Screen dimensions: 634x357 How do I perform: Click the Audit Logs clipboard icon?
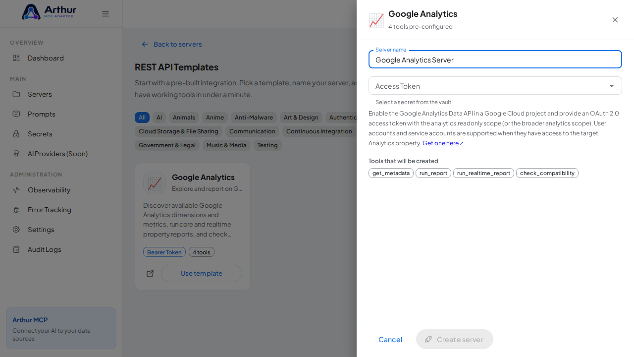click(16, 249)
